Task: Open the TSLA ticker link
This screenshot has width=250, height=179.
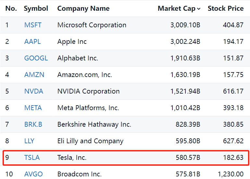Action: (32, 158)
